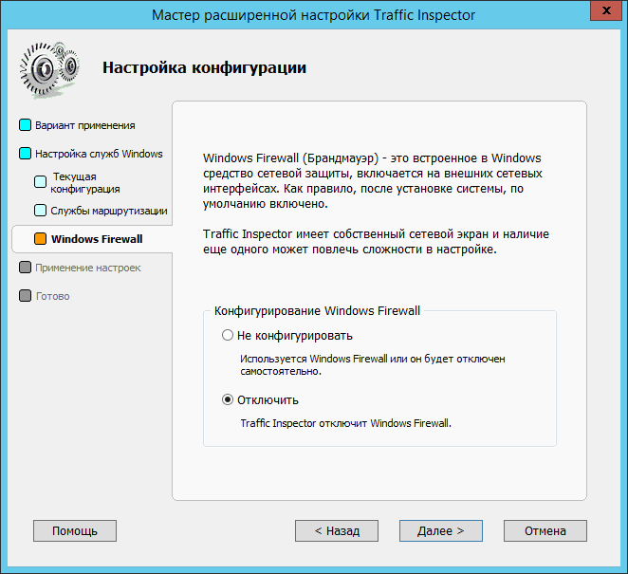628x574 pixels.
Task: Close the Traffic Inspector wizard window
Action: (606, 10)
